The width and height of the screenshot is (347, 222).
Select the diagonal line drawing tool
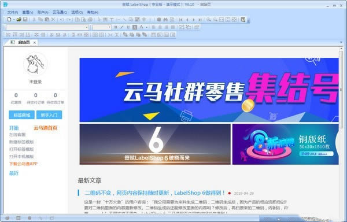(124, 20)
